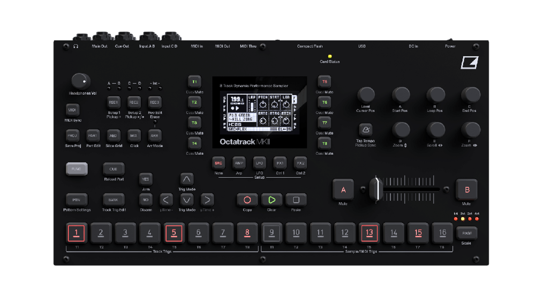Select the LFO setup page
Image resolution: width=543 pixels, height=305 pixels.
259,163
